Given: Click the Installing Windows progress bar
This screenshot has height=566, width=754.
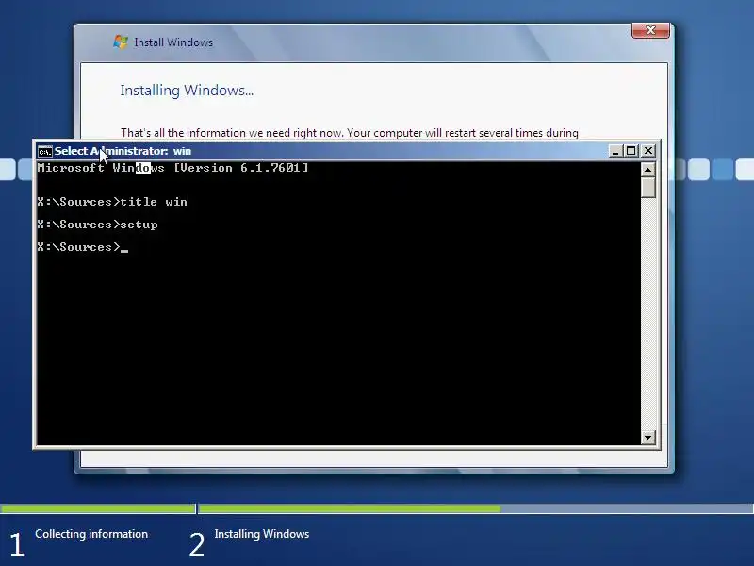Looking at the screenshot, I should coord(476,508).
